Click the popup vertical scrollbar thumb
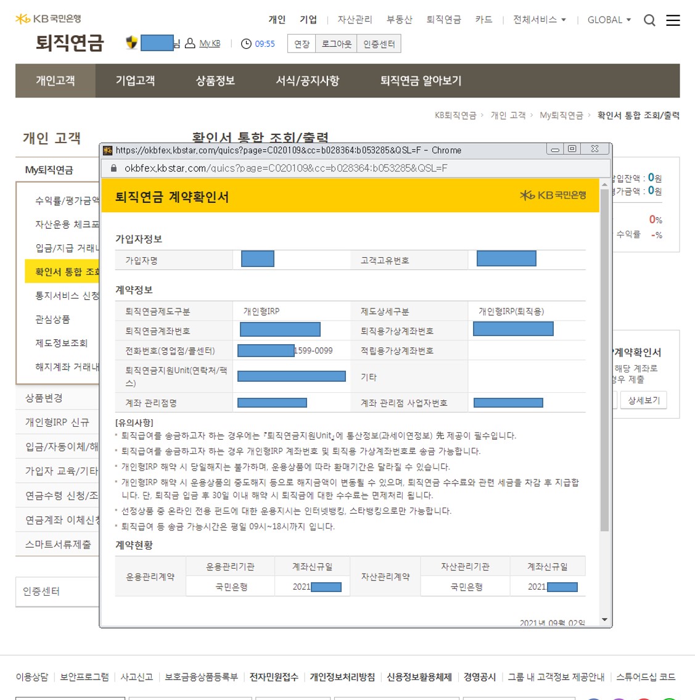Image resolution: width=695 pixels, height=700 pixels. (x=605, y=360)
